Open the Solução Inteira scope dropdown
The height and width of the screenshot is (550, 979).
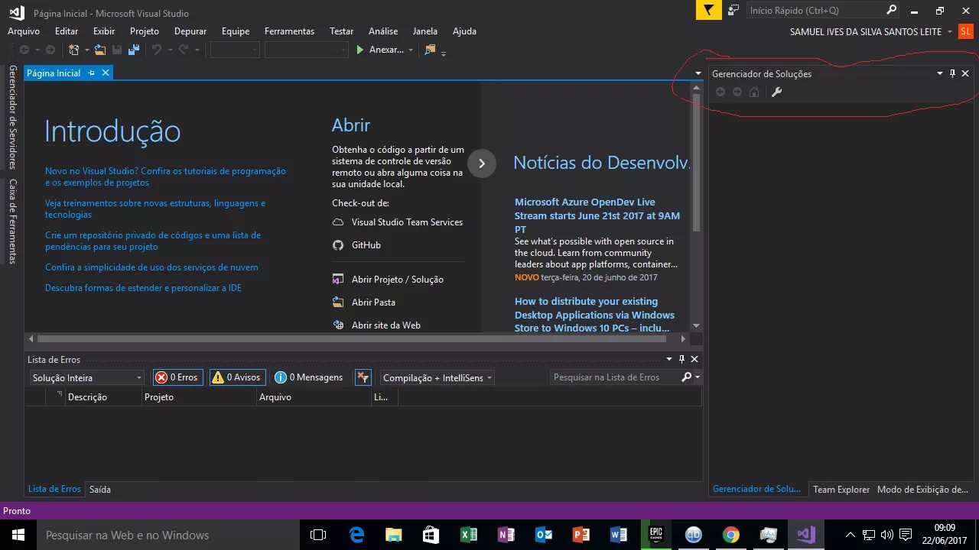(x=86, y=377)
